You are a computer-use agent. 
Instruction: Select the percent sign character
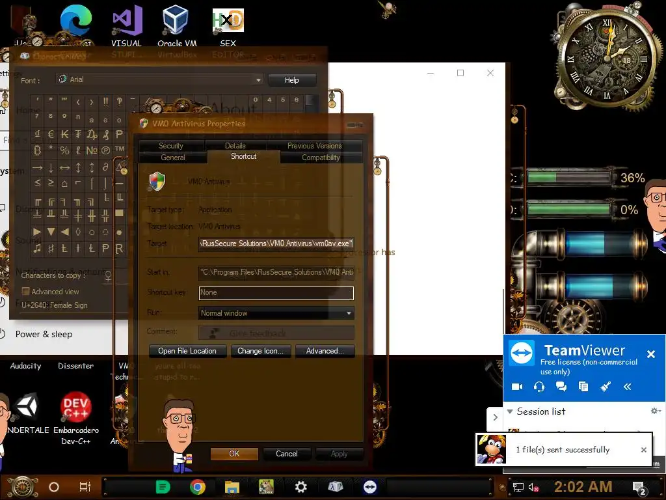point(64,150)
